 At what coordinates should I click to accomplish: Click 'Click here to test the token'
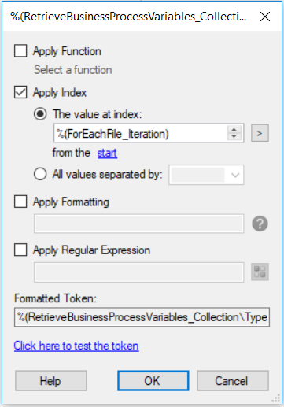tap(76, 346)
